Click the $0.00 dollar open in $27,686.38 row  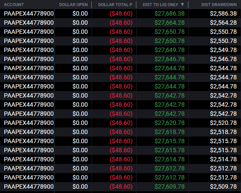click(x=80, y=13)
